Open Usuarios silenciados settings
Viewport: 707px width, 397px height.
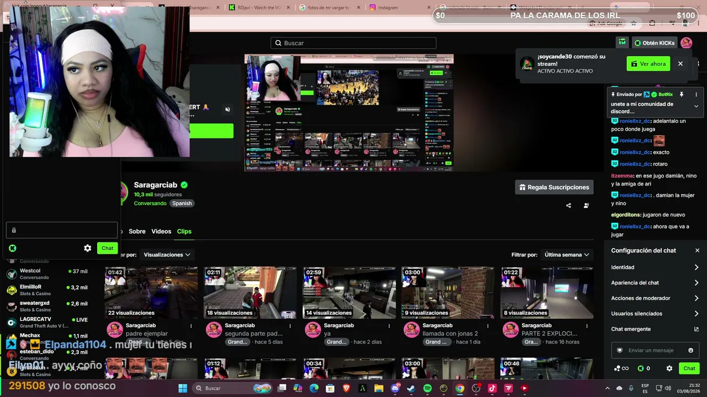click(655, 314)
